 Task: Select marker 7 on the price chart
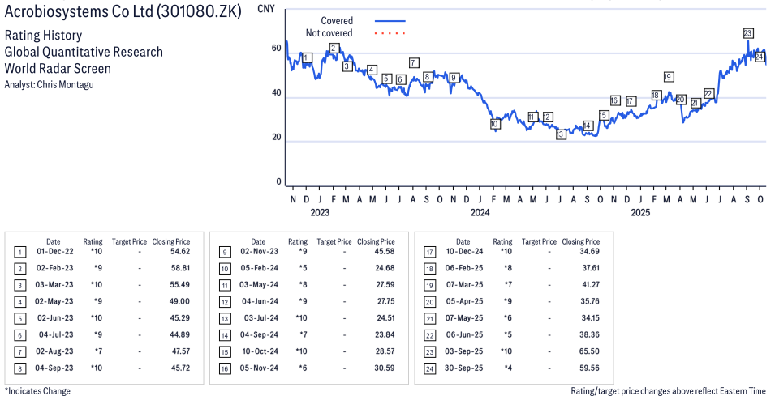(414, 62)
